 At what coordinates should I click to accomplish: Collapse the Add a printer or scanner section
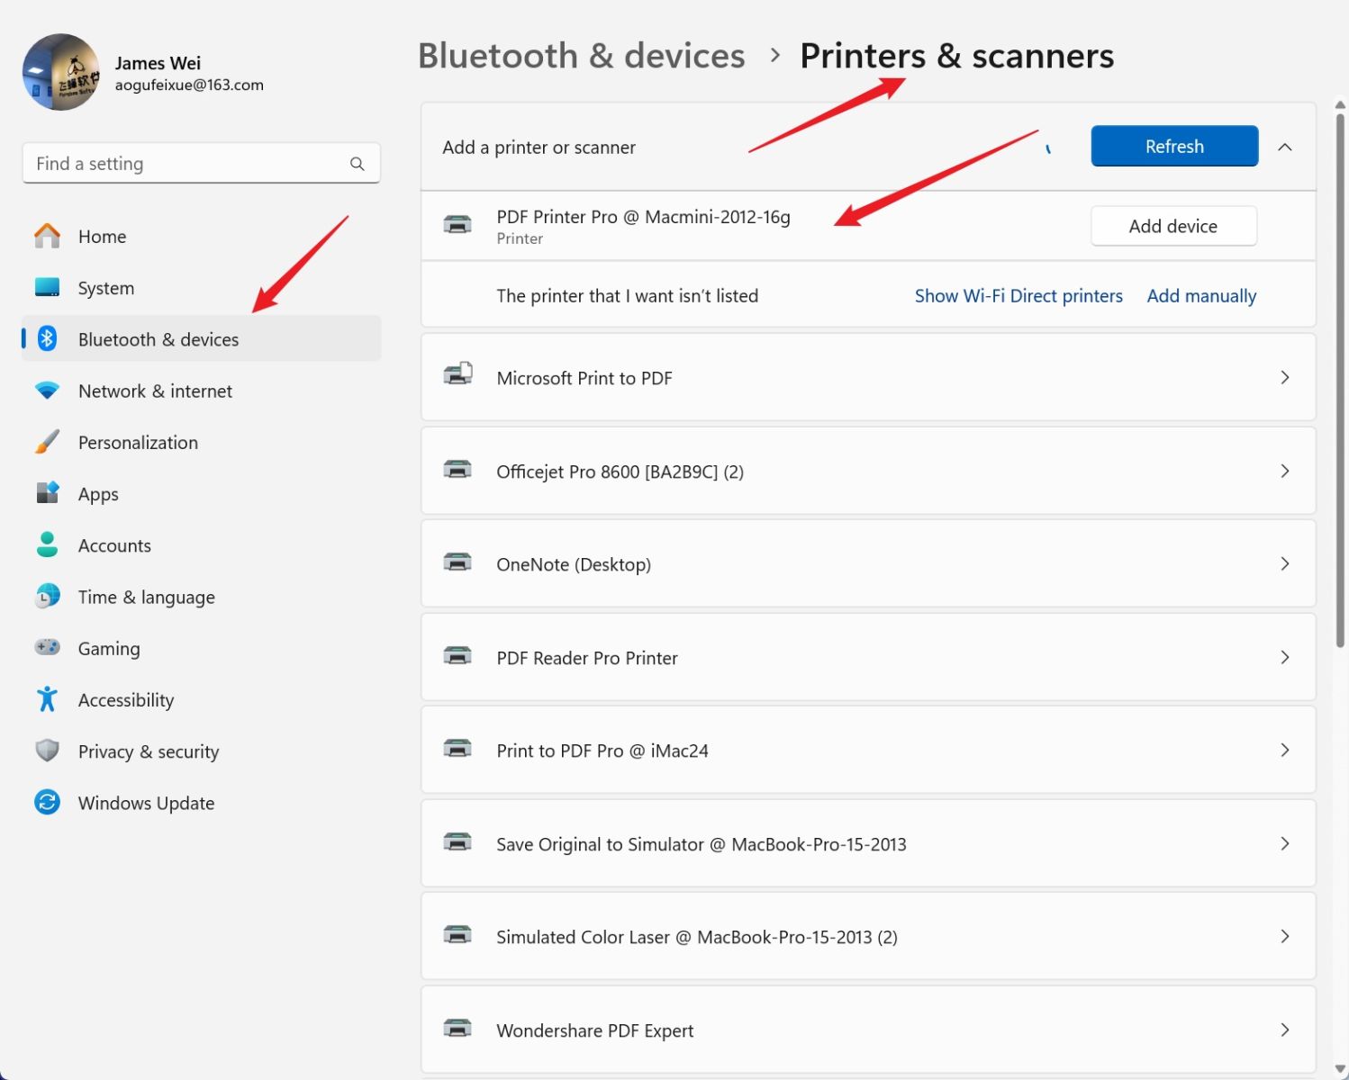(x=1285, y=147)
